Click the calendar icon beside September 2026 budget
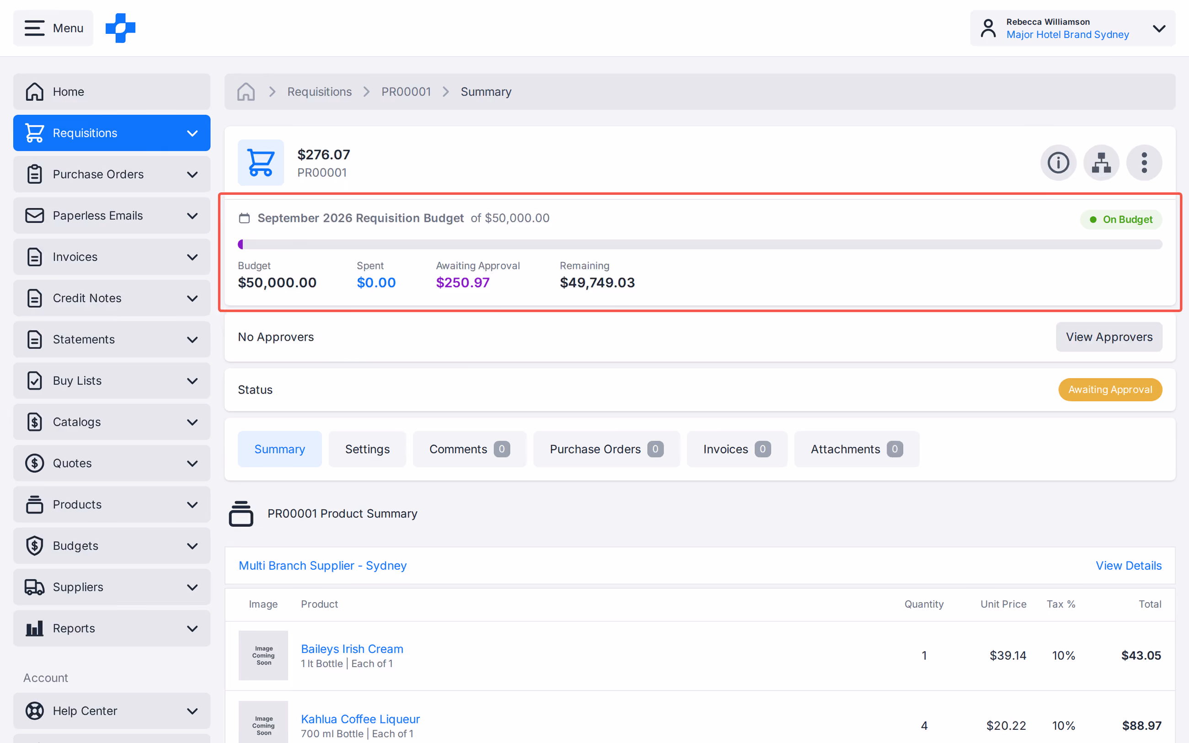 [244, 218]
